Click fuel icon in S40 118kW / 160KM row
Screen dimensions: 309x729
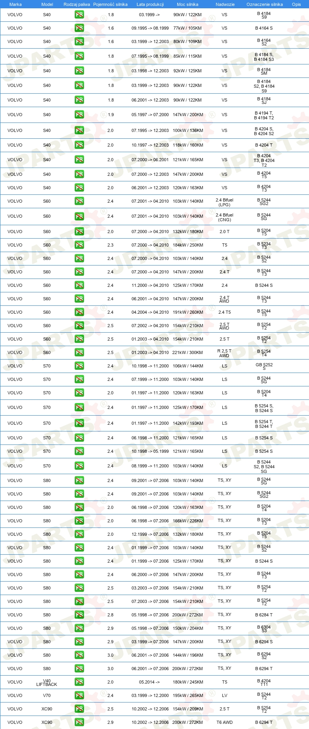[79, 145]
